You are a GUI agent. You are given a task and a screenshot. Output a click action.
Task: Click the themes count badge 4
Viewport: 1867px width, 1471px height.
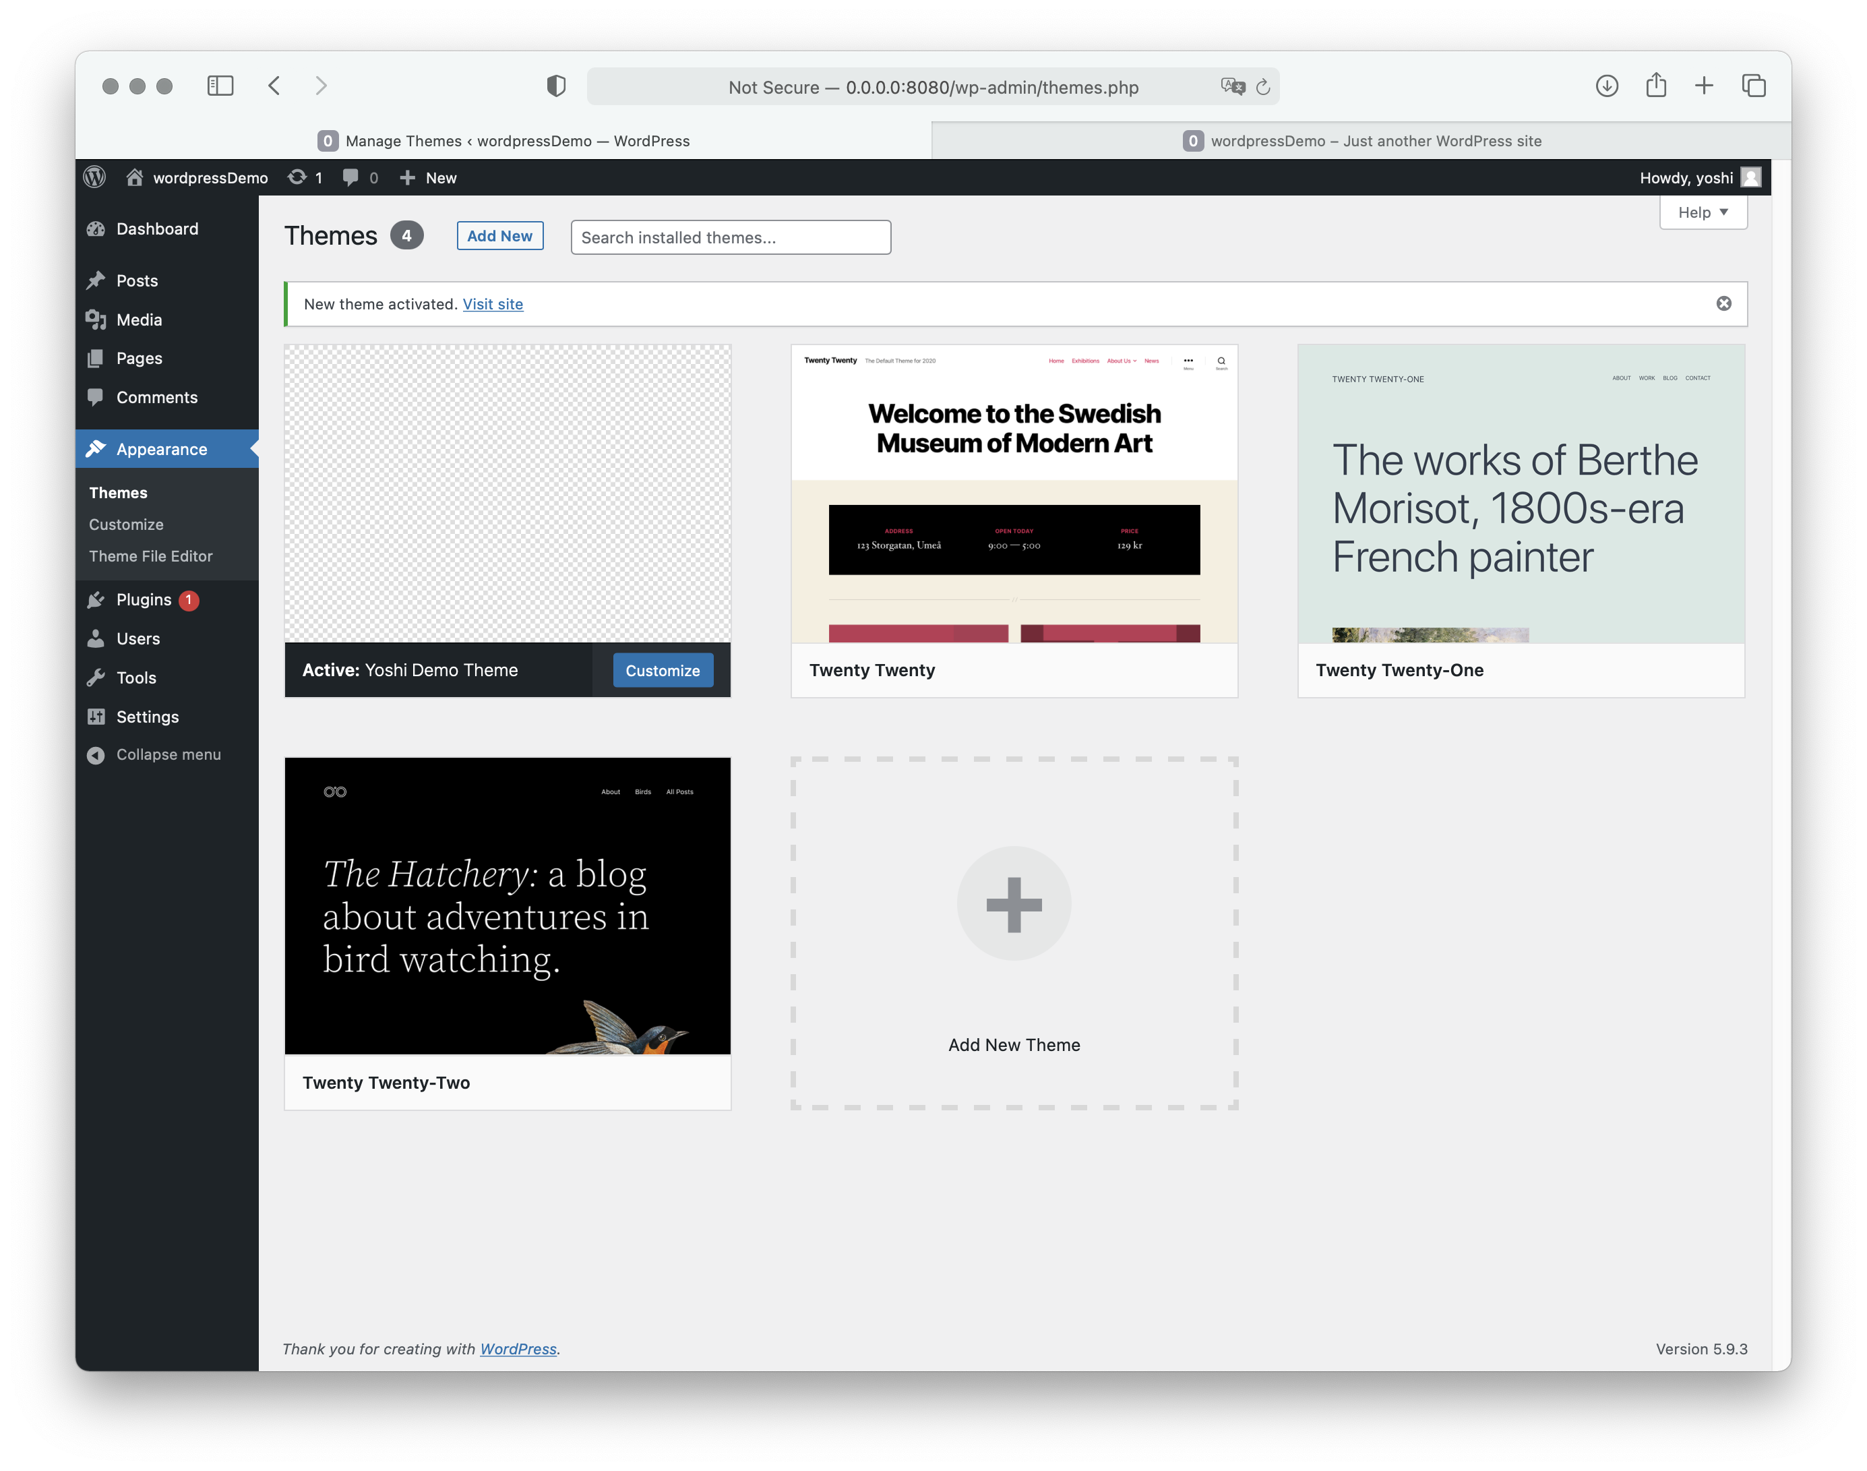coord(406,236)
